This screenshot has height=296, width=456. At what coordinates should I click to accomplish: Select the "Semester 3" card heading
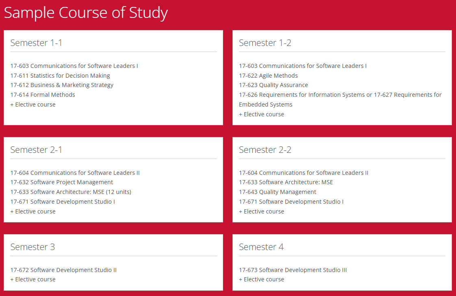tap(33, 247)
